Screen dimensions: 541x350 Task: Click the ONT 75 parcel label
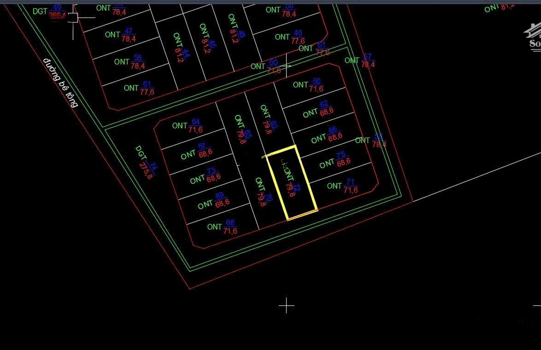(x=335, y=160)
